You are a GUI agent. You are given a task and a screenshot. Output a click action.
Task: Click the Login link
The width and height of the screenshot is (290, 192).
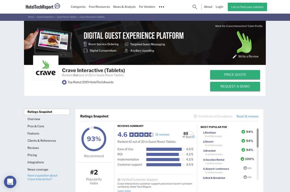coord(219,7)
